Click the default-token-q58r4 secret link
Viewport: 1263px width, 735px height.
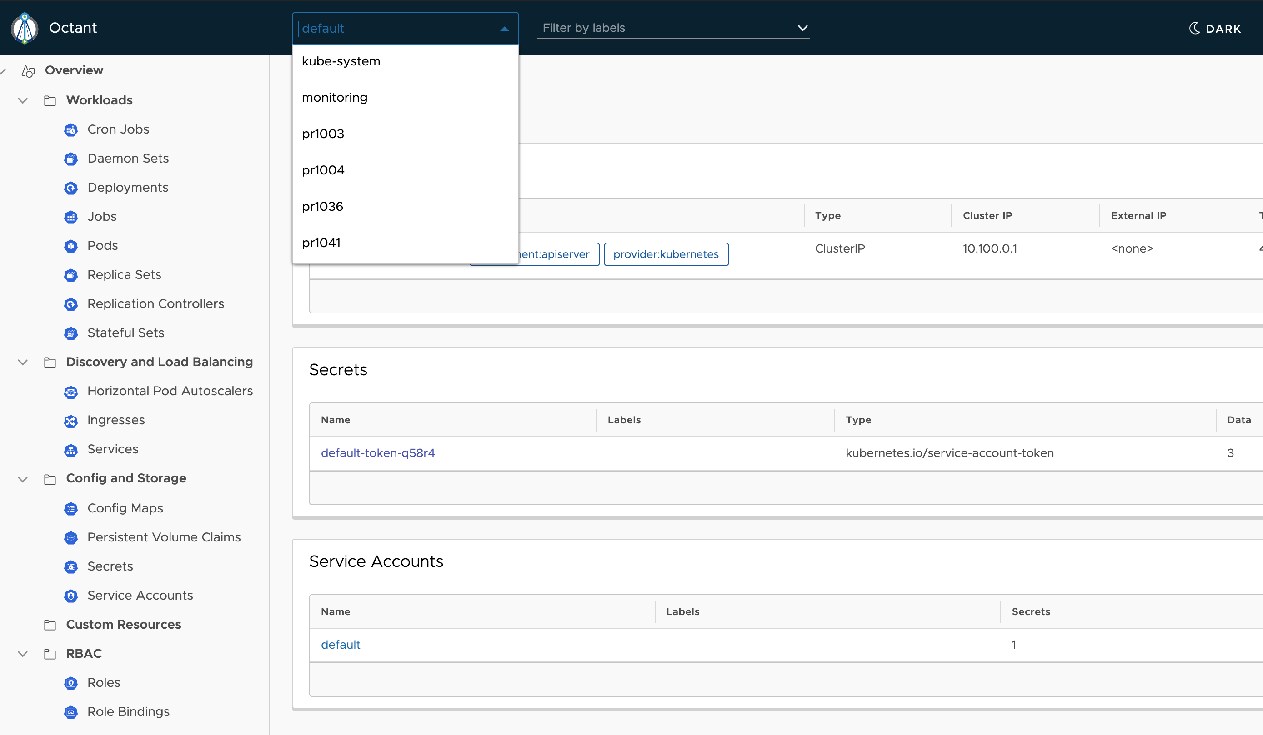[x=378, y=452]
